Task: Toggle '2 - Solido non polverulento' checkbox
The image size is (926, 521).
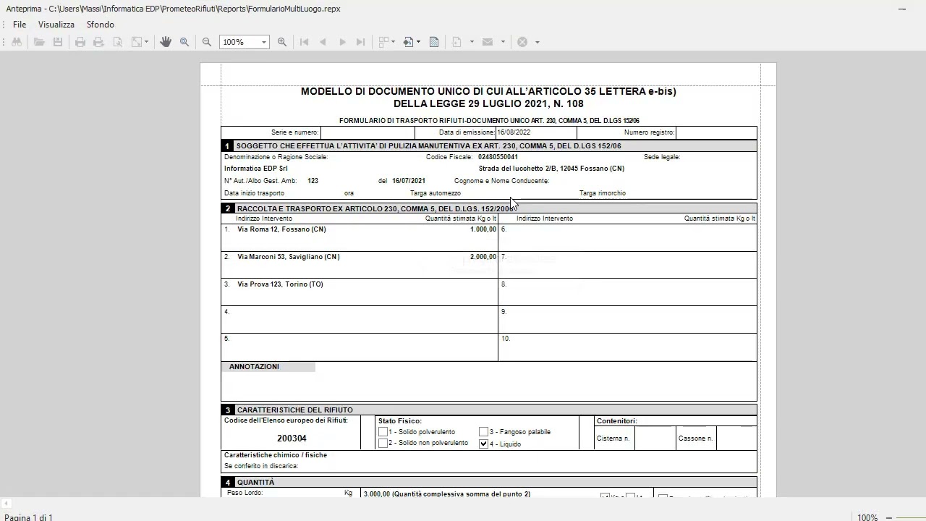Action: pyautogui.click(x=383, y=444)
